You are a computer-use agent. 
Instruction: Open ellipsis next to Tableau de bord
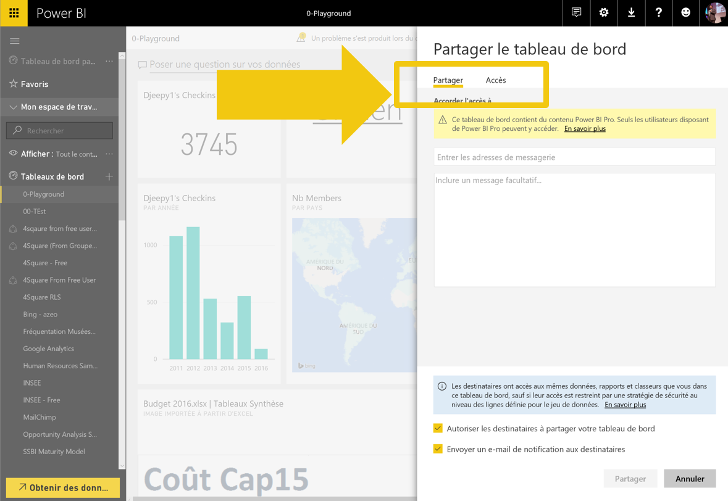pyautogui.click(x=109, y=61)
